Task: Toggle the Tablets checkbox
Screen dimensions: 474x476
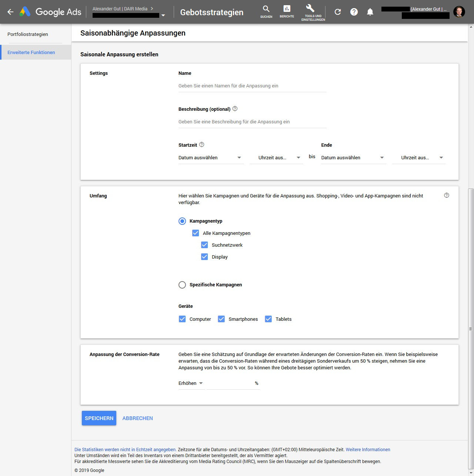Action: click(268, 319)
